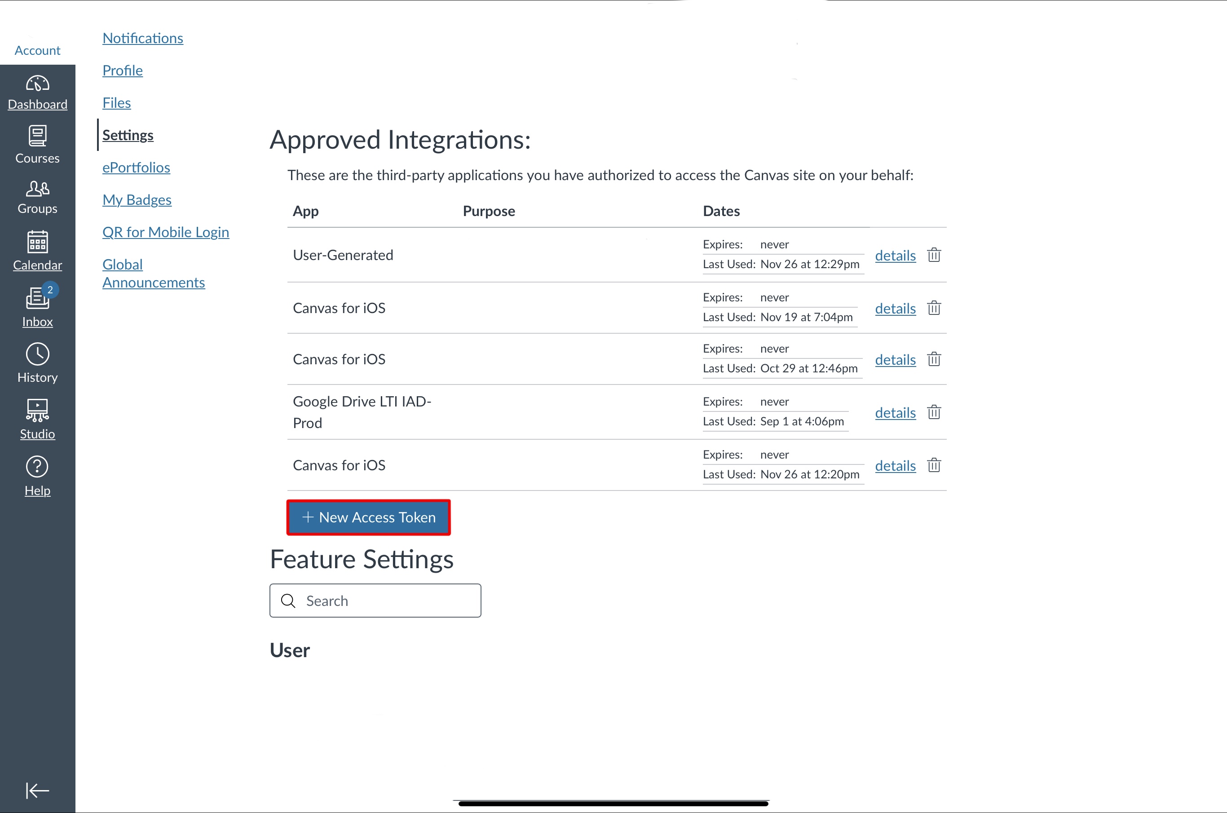
Task: Collapse the global navigation sidebar
Action: (37, 790)
